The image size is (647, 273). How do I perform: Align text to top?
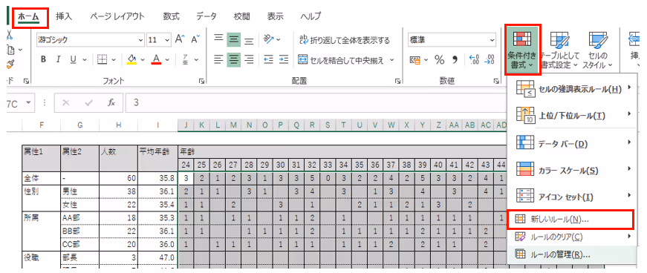pyautogui.click(x=218, y=39)
